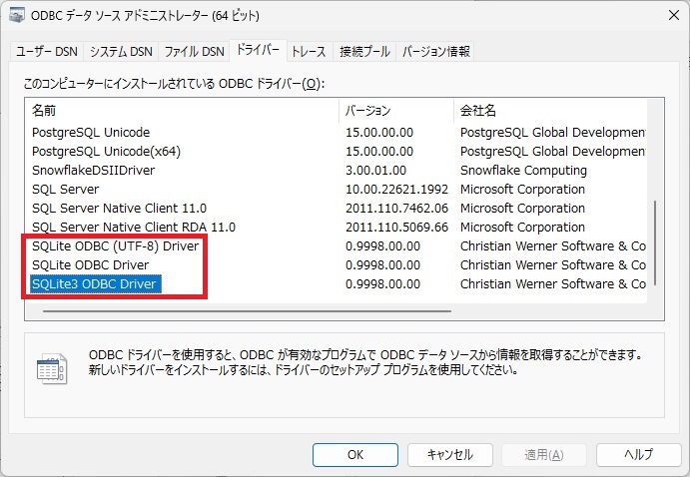Select the ドライバー tab

click(258, 50)
